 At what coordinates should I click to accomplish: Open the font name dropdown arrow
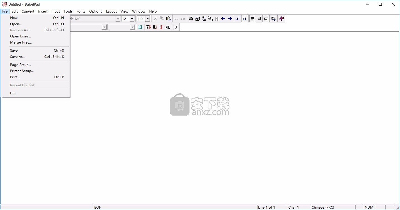pyautogui.click(x=118, y=19)
